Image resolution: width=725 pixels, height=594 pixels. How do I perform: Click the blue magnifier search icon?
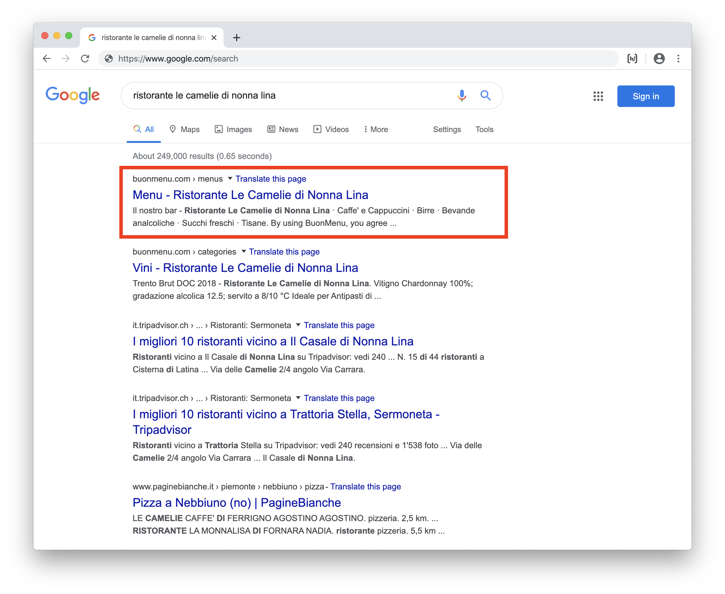485,96
